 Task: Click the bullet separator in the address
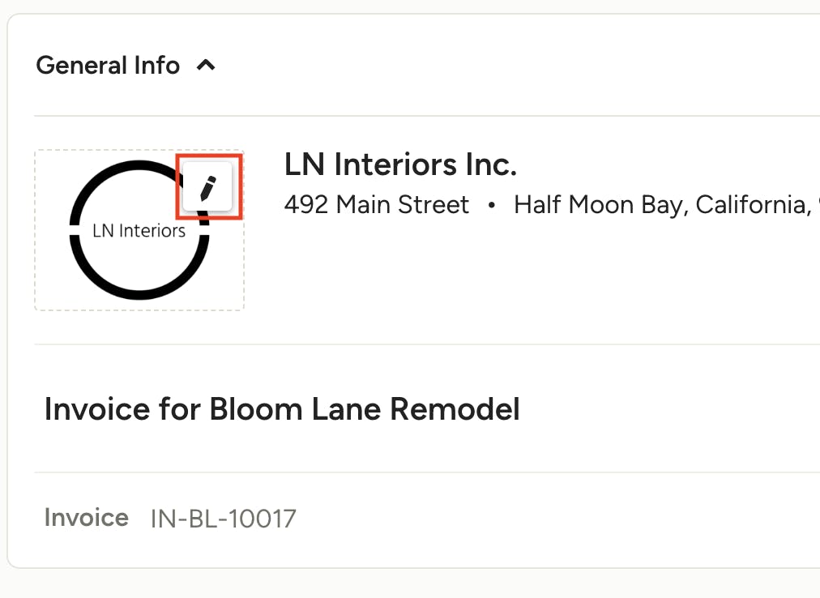(491, 206)
